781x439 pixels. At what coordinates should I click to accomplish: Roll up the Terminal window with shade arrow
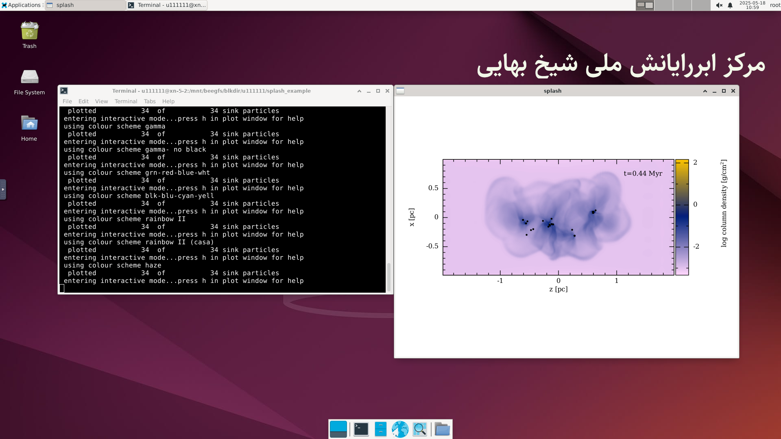[x=359, y=91]
